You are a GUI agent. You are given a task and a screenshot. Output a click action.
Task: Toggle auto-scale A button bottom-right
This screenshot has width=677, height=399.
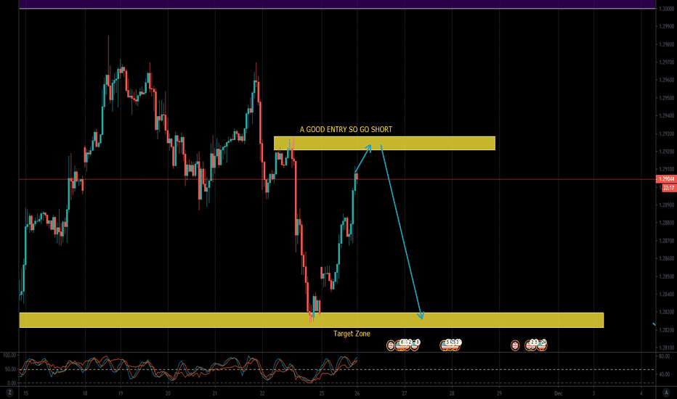(665, 392)
